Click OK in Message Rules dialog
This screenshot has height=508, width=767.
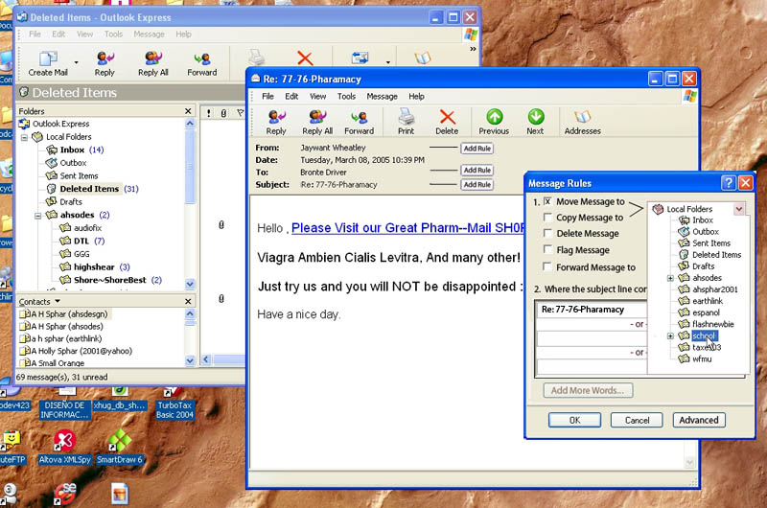[574, 420]
